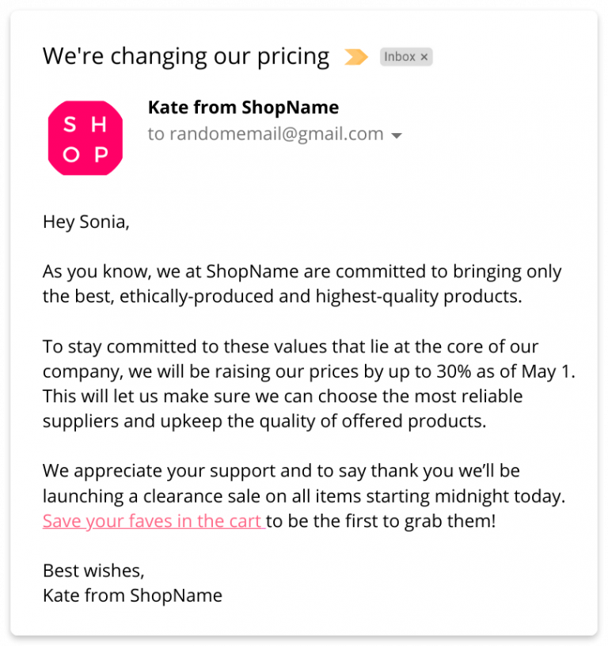Click the subject "We're changing our pricing"
The height and width of the screenshot is (646, 608).
coord(186,56)
